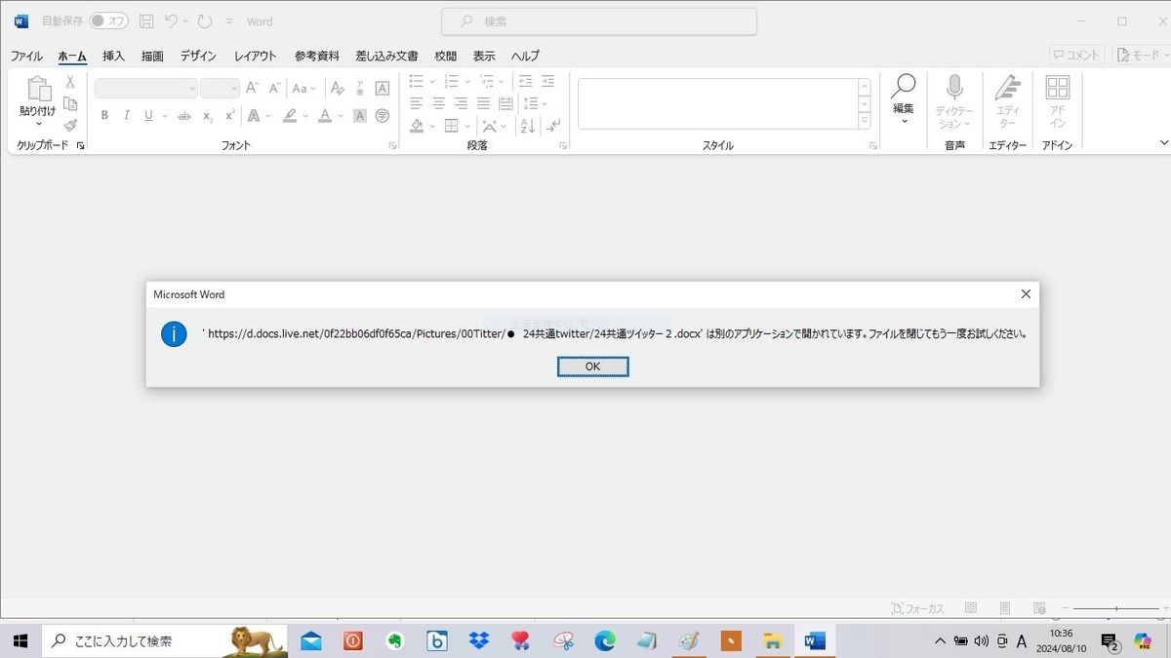Click the Align Left icon
This screenshot has width=1171, height=658.
417,103
